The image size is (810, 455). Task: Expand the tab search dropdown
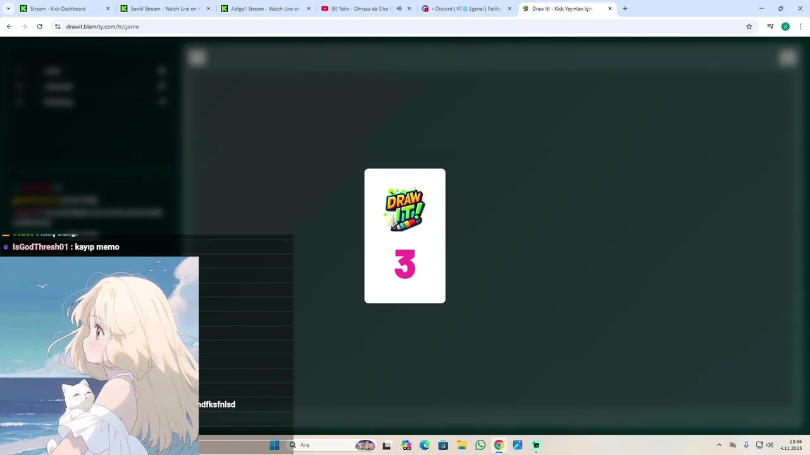[8, 9]
